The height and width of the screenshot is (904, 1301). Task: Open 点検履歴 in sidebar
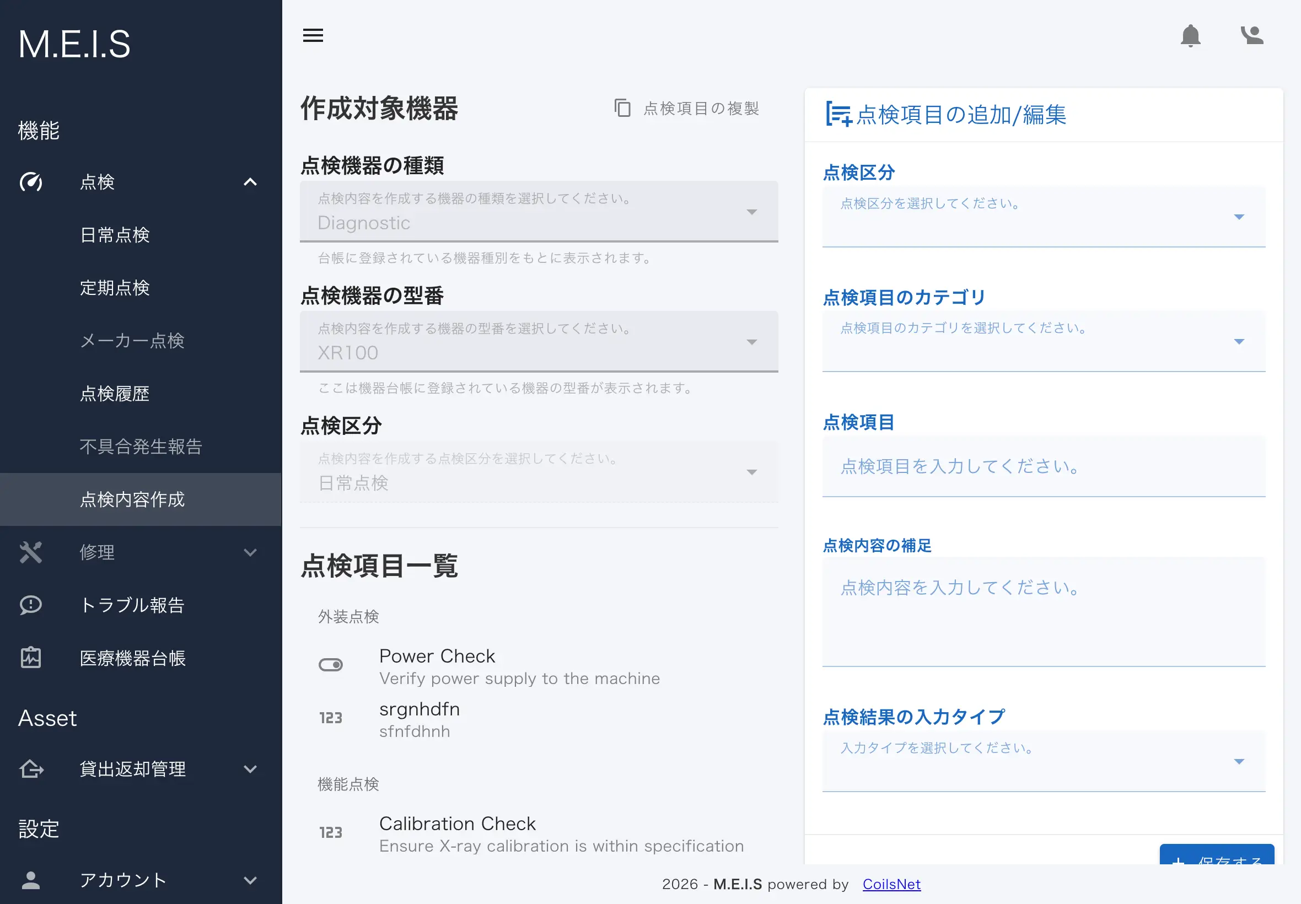(x=141, y=393)
